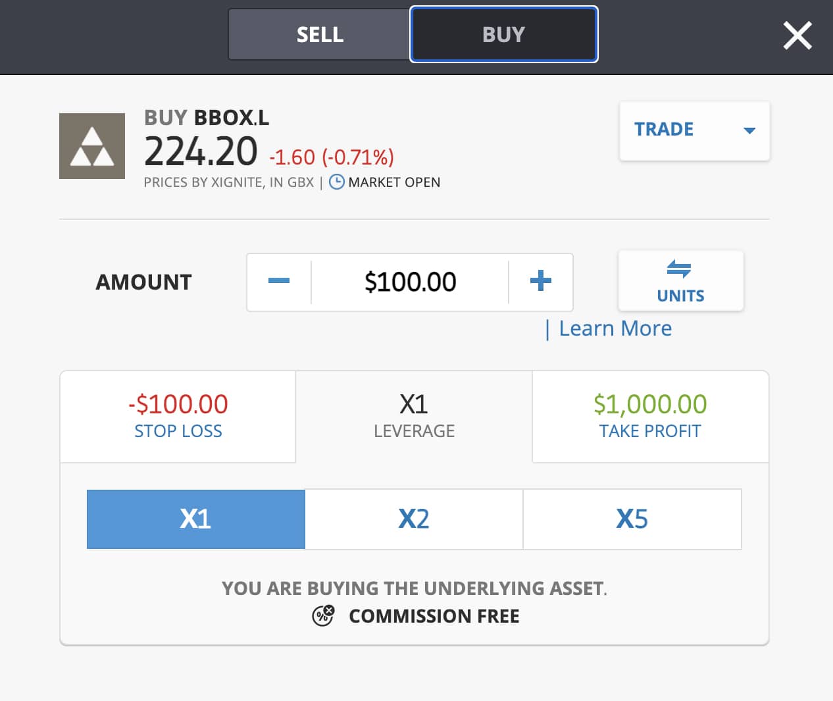The height and width of the screenshot is (701, 833).
Task: Close the trade dialog with X
Action: (x=797, y=36)
